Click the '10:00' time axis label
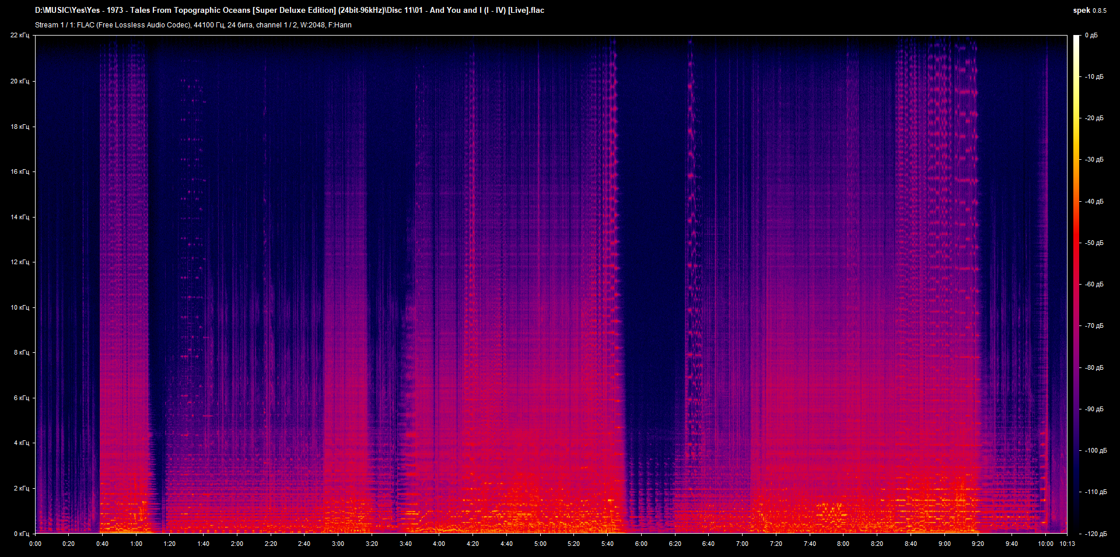Image resolution: width=1120 pixels, height=557 pixels. pyautogui.click(x=1045, y=544)
